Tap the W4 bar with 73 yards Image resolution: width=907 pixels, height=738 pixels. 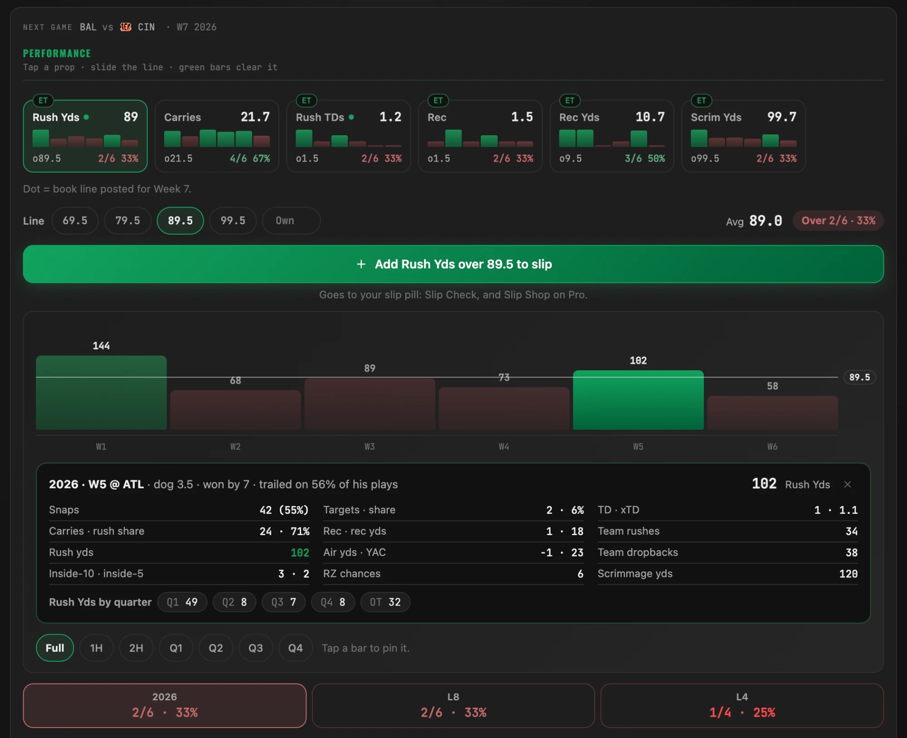(x=504, y=408)
